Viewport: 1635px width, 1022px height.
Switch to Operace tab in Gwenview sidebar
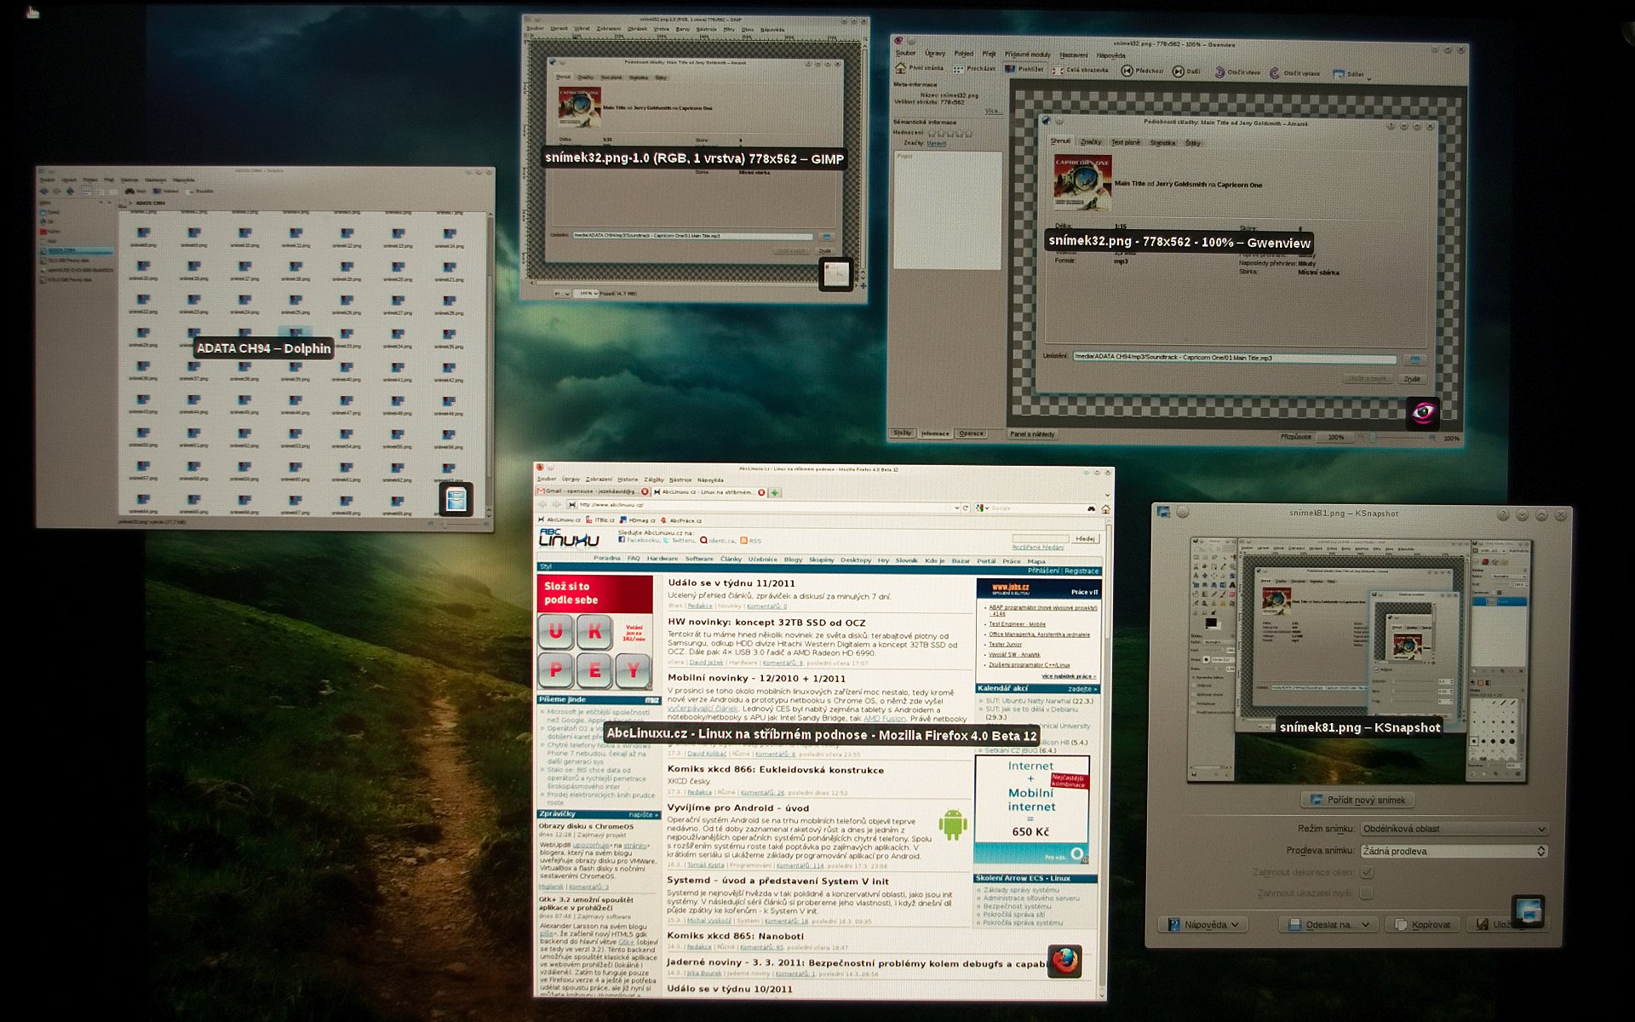click(971, 433)
